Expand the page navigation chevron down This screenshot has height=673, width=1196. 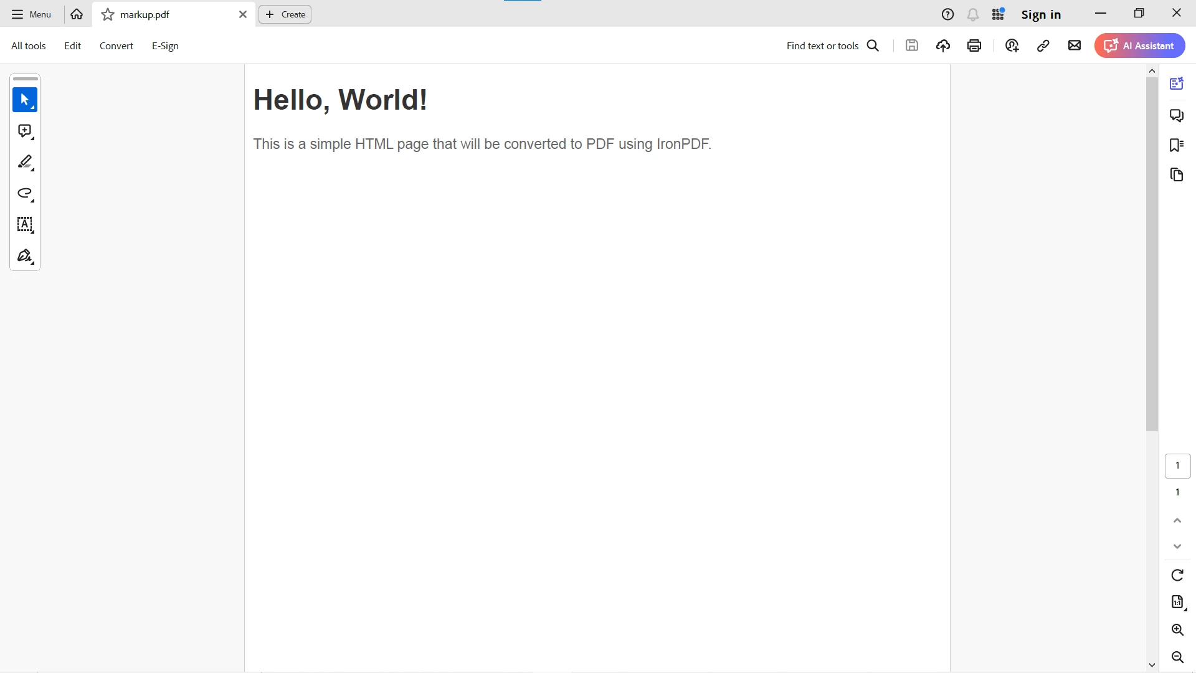click(1178, 547)
